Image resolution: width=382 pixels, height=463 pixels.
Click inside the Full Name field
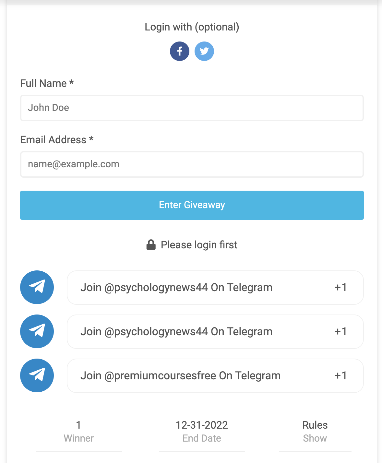[x=192, y=108]
